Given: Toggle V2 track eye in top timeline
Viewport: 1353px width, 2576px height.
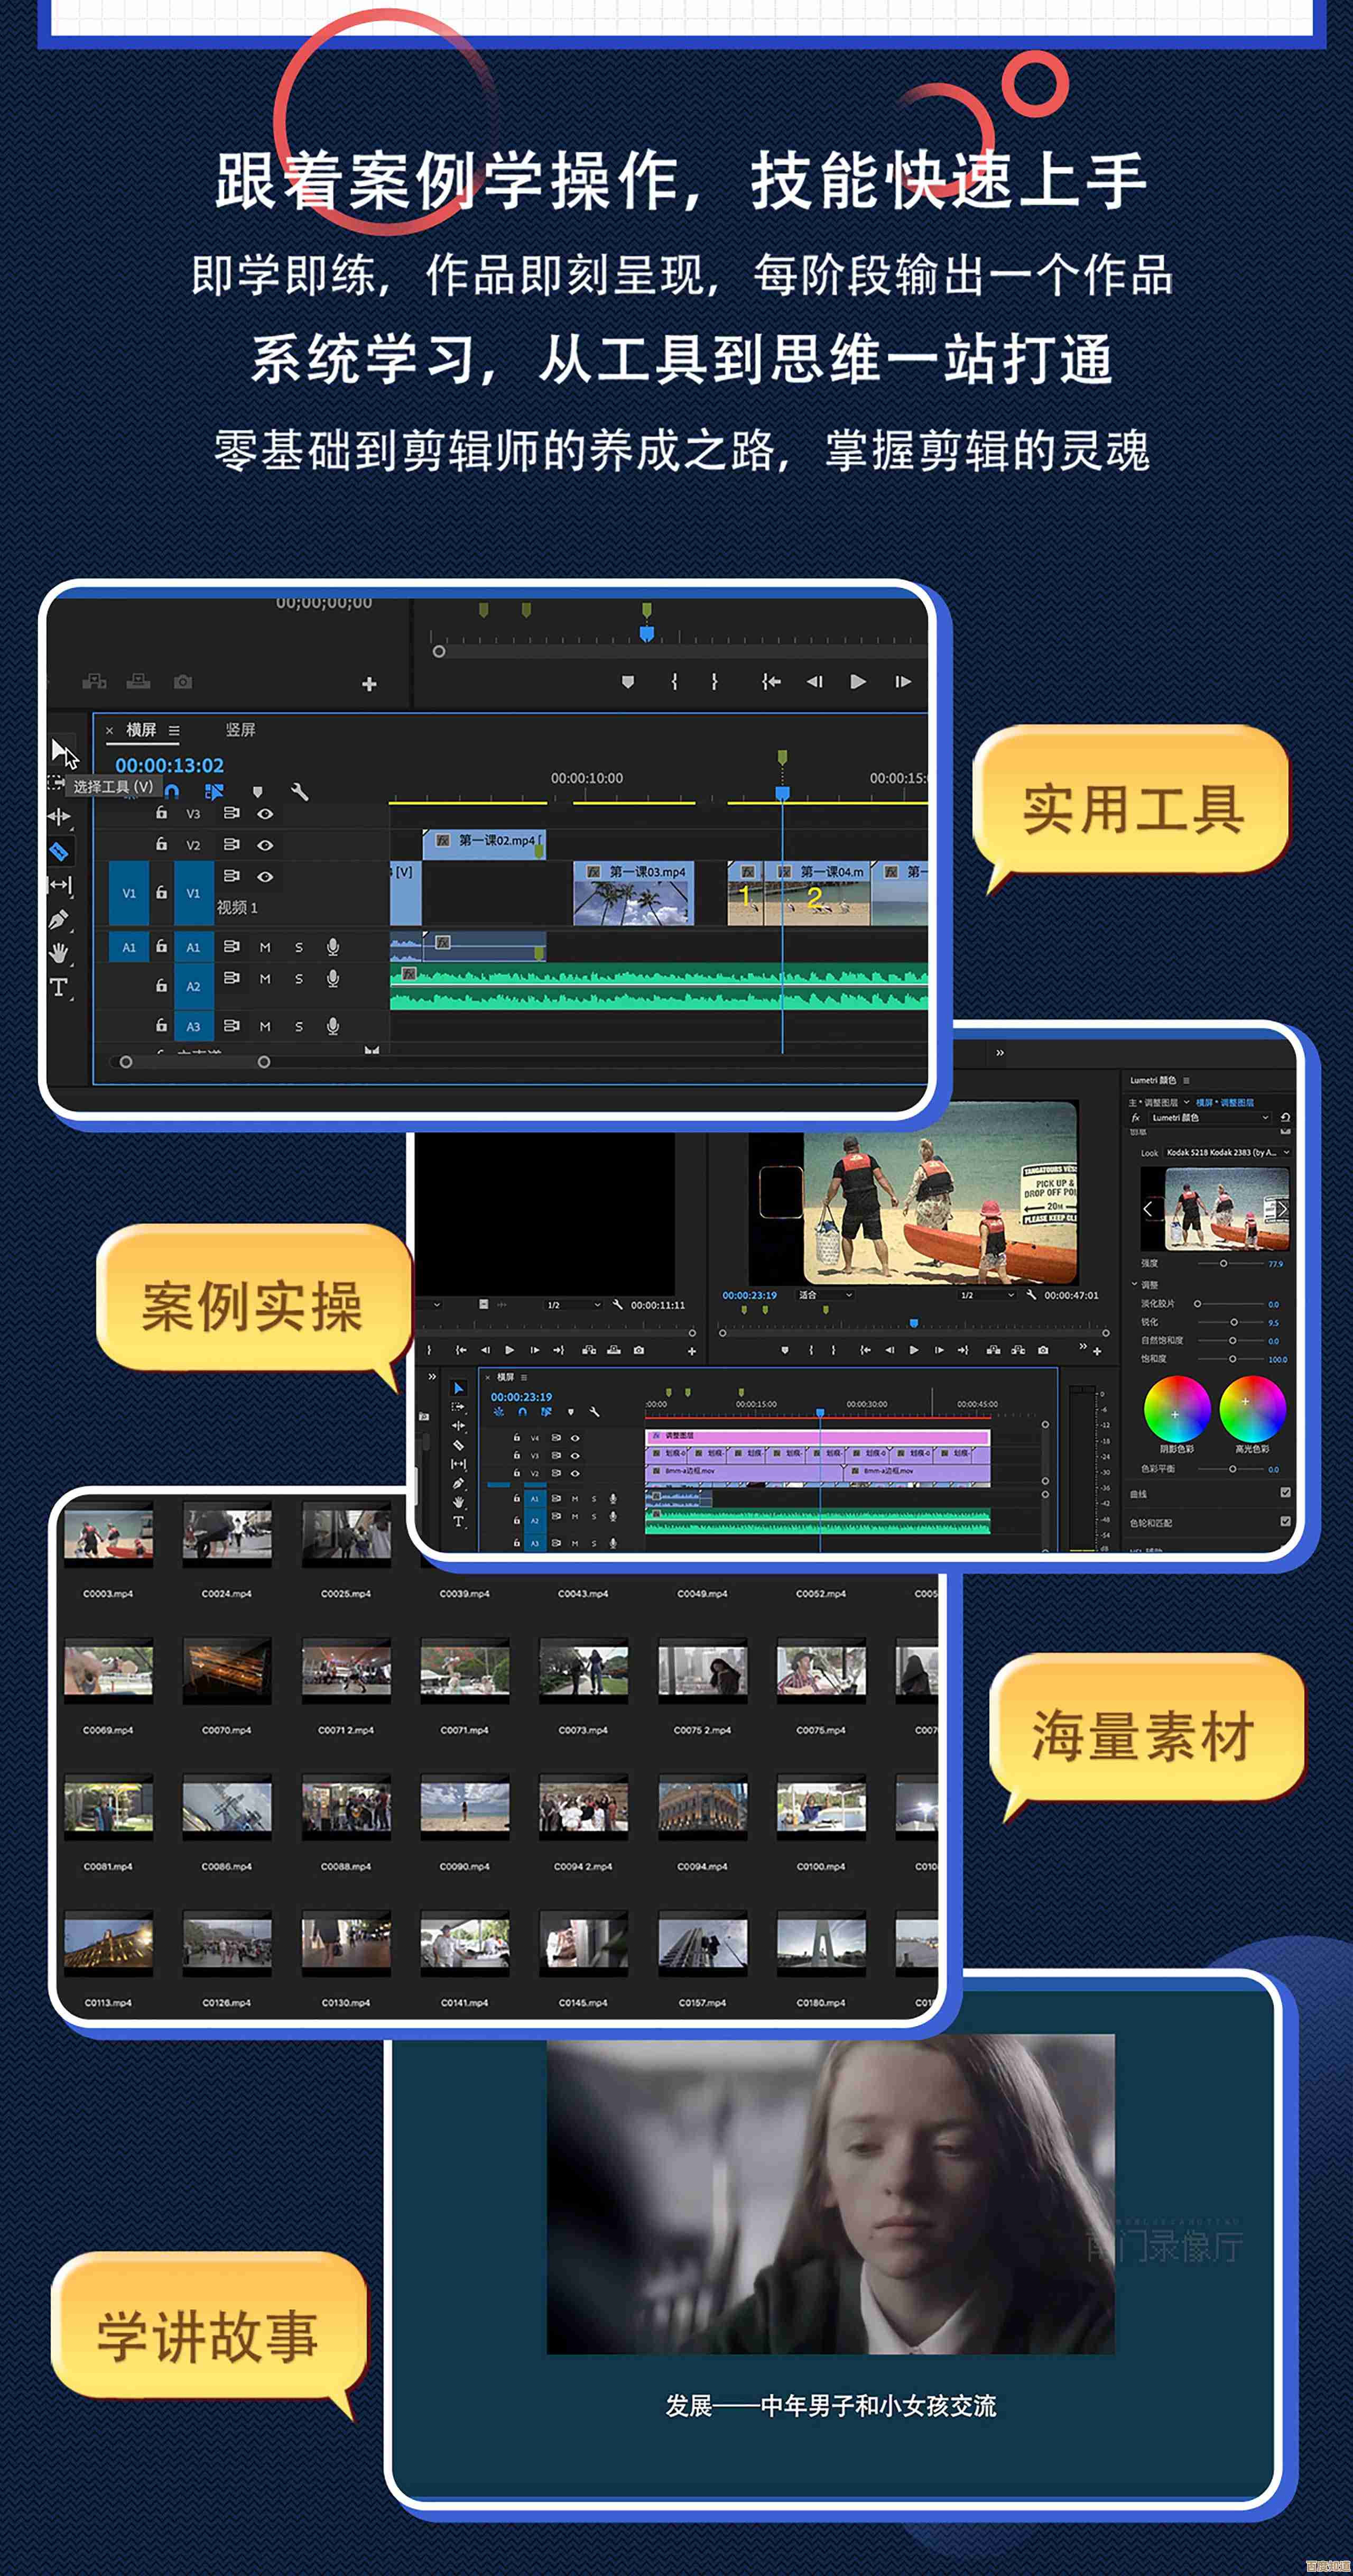Looking at the screenshot, I should [265, 845].
